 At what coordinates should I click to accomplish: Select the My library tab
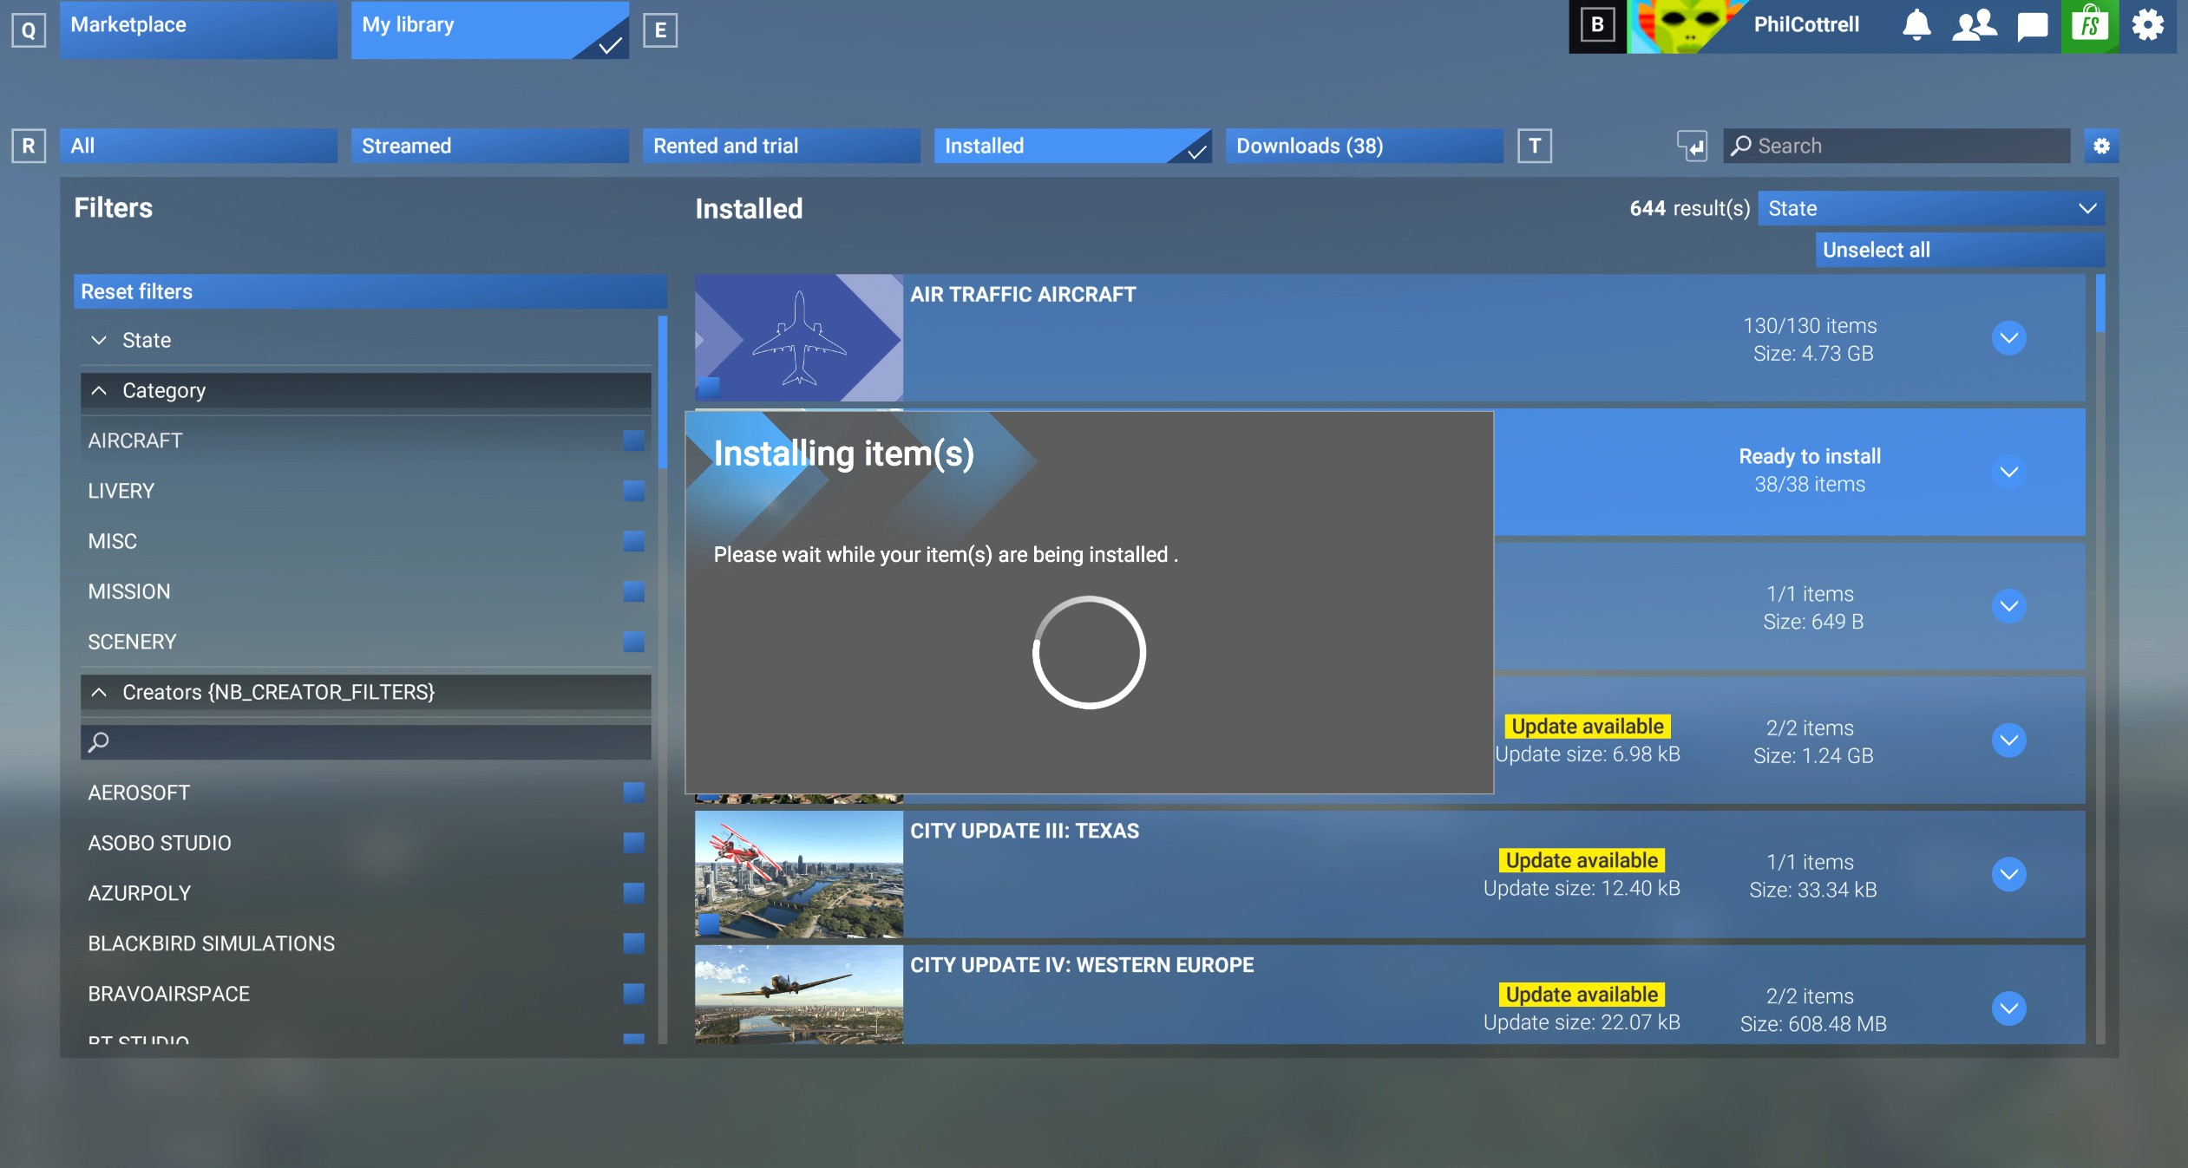click(x=490, y=29)
